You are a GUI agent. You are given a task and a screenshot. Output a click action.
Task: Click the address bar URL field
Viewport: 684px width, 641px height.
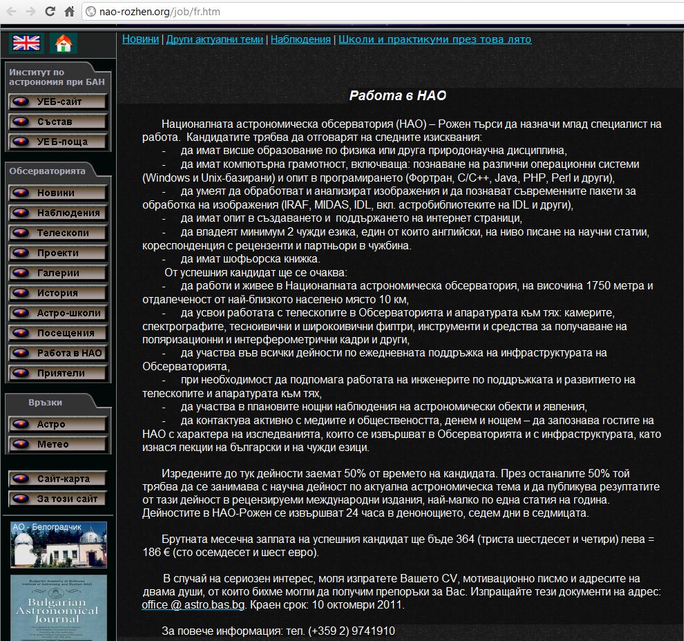(345, 12)
